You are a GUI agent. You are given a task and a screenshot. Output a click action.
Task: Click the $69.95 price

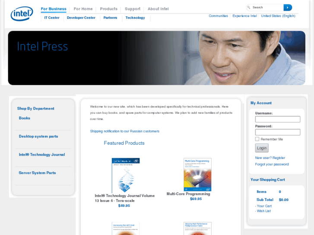pyautogui.click(x=196, y=199)
